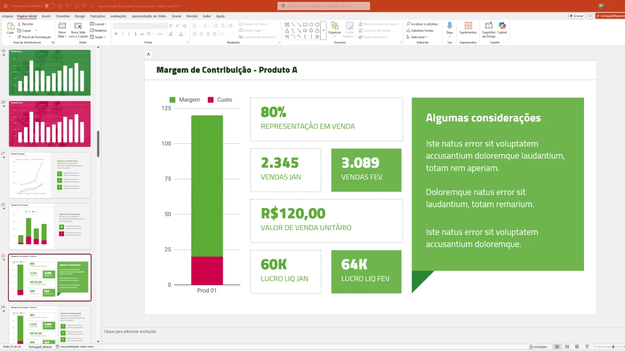The width and height of the screenshot is (625, 351).
Task: Click Pincel de Formatação tool
Action: 34,37
